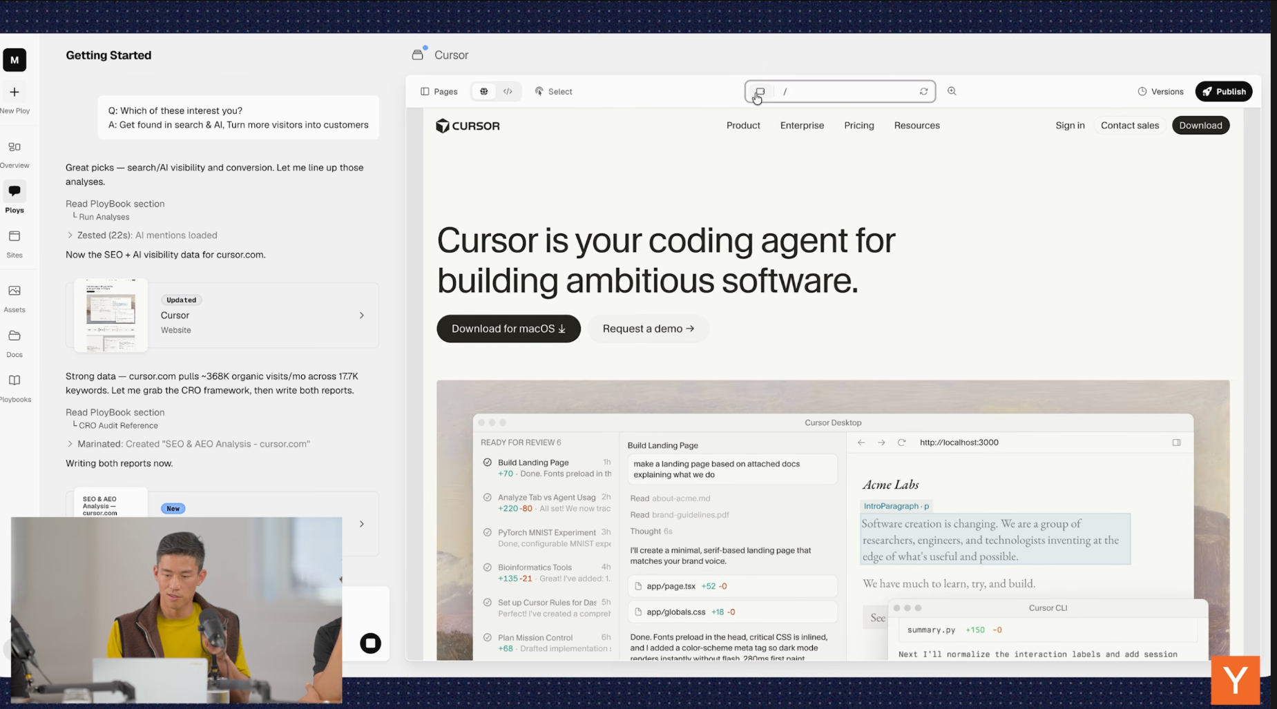The image size is (1277, 709).
Task: Stop generation with the stop button
Action: pos(370,643)
